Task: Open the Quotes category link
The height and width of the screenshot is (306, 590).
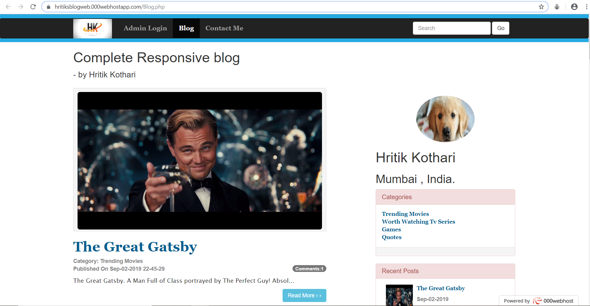Action: 391,237
